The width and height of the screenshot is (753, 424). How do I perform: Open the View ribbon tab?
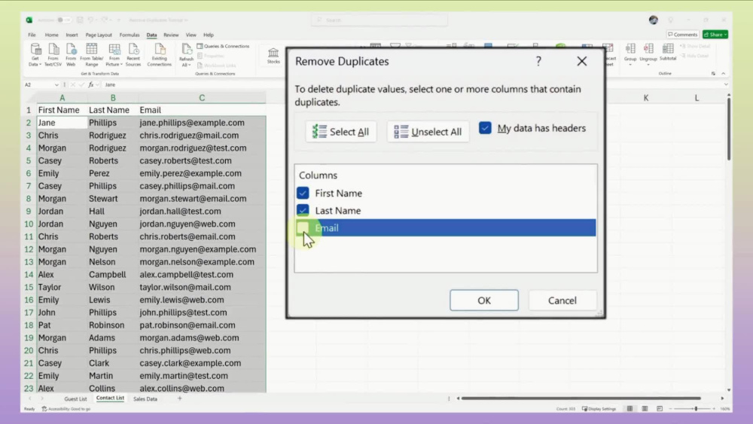(x=191, y=35)
